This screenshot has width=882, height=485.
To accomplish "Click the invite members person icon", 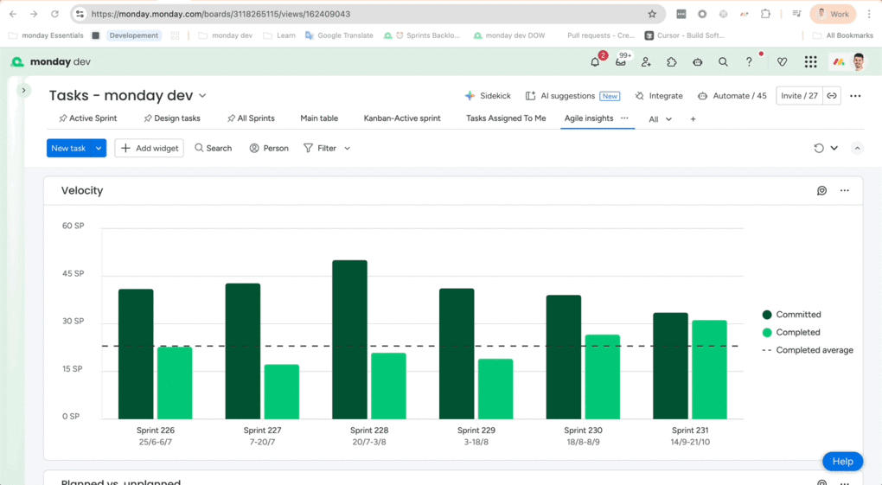I will pos(646,62).
